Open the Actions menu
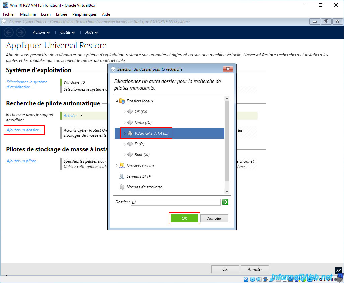 click(41, 32)
